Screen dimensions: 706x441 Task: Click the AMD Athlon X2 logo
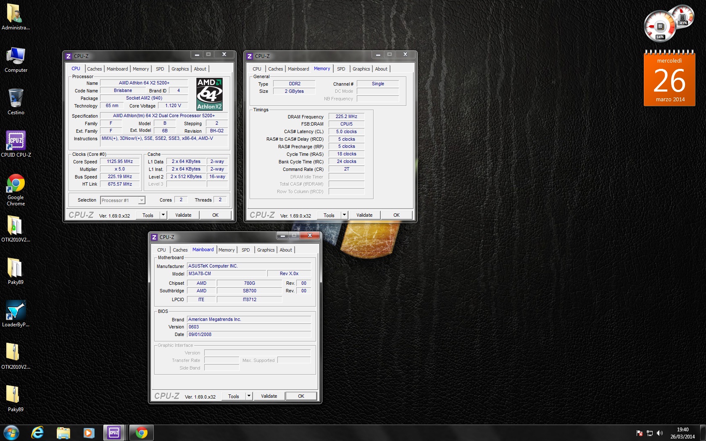(x=209, y=94)
